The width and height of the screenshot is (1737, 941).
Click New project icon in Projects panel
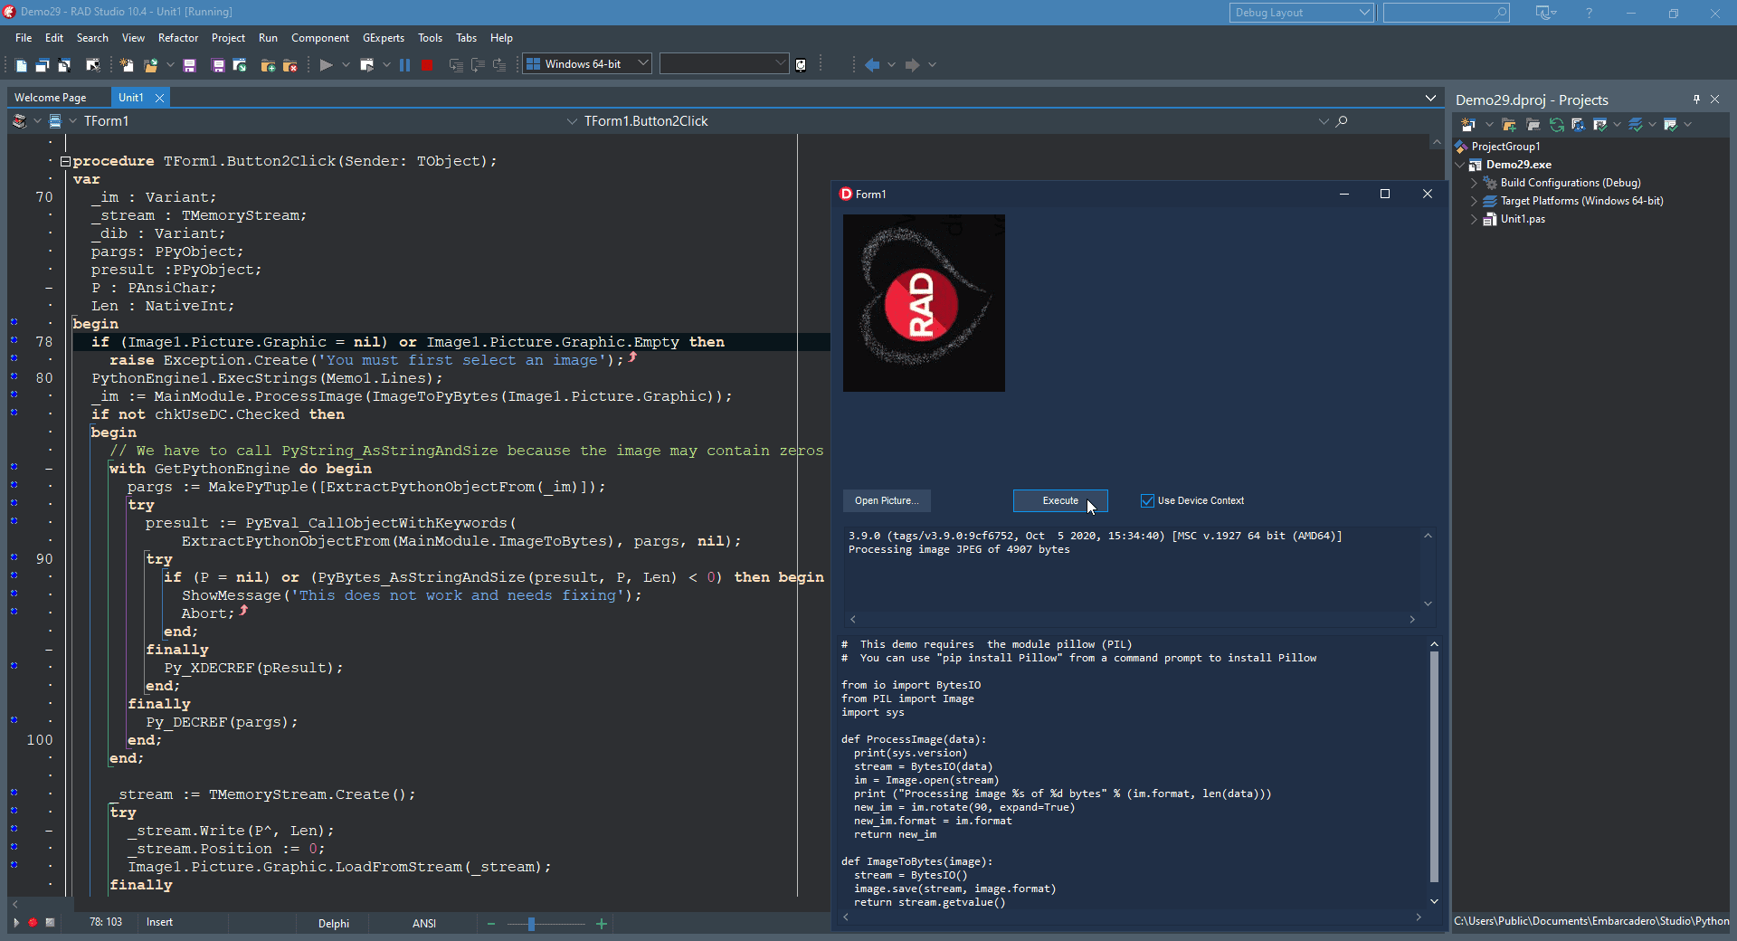[1468, 125]
